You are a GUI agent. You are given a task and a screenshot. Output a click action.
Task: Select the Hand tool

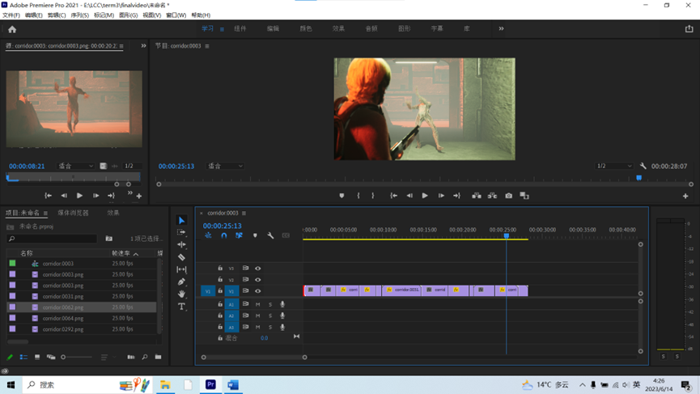tap(181, 294)
